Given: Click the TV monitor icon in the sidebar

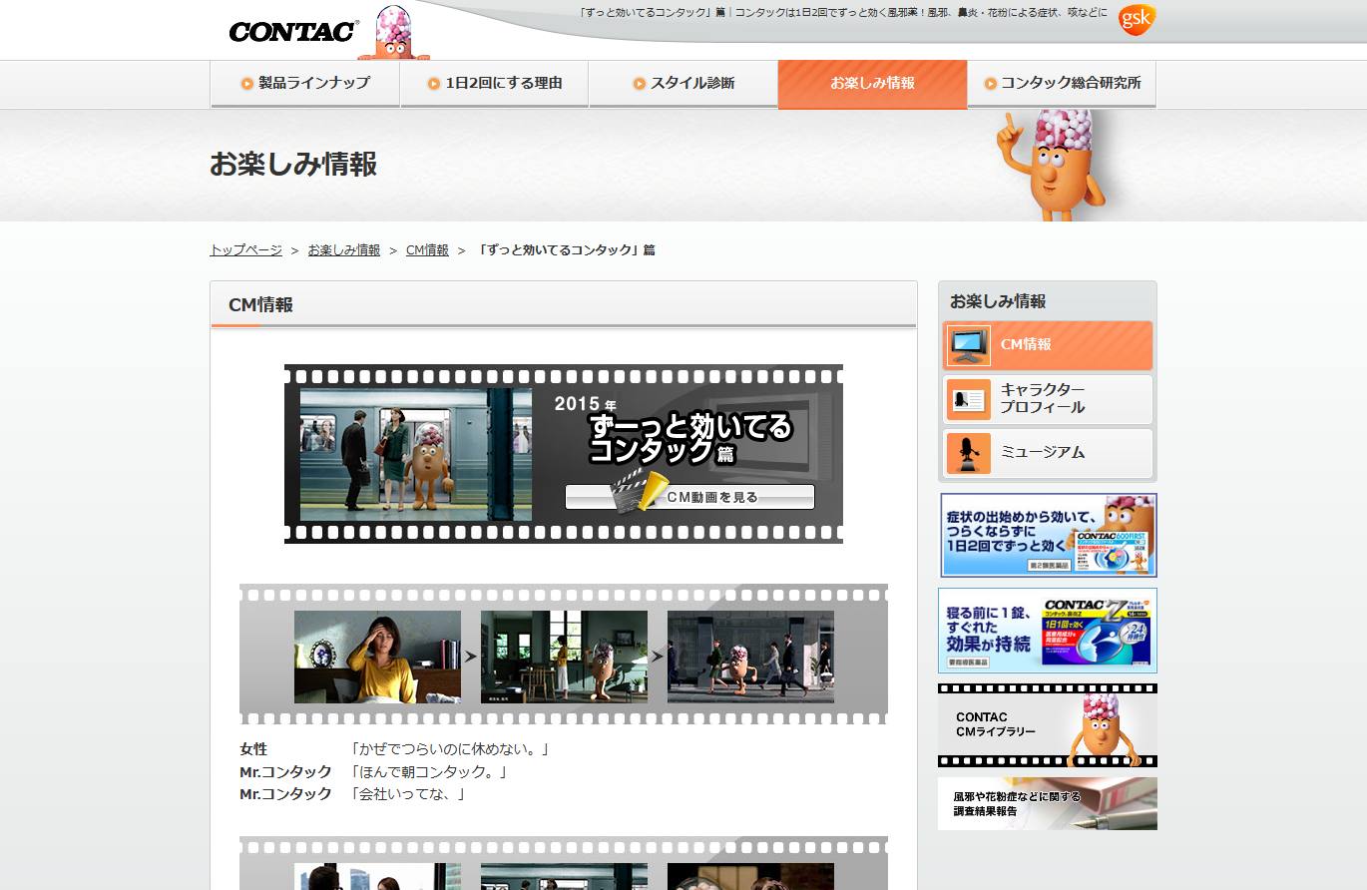Looking at the screenshot, I should tap(968, 345).
